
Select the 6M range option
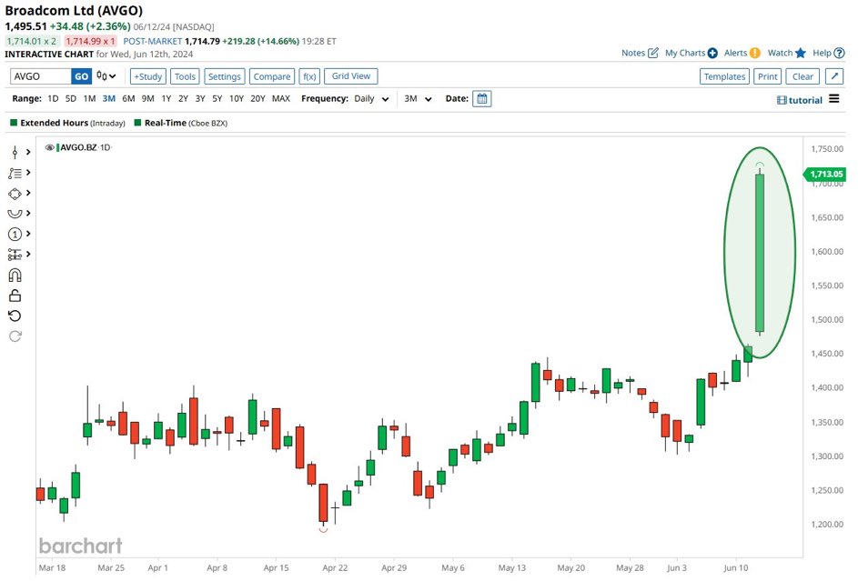click(128, 99)
